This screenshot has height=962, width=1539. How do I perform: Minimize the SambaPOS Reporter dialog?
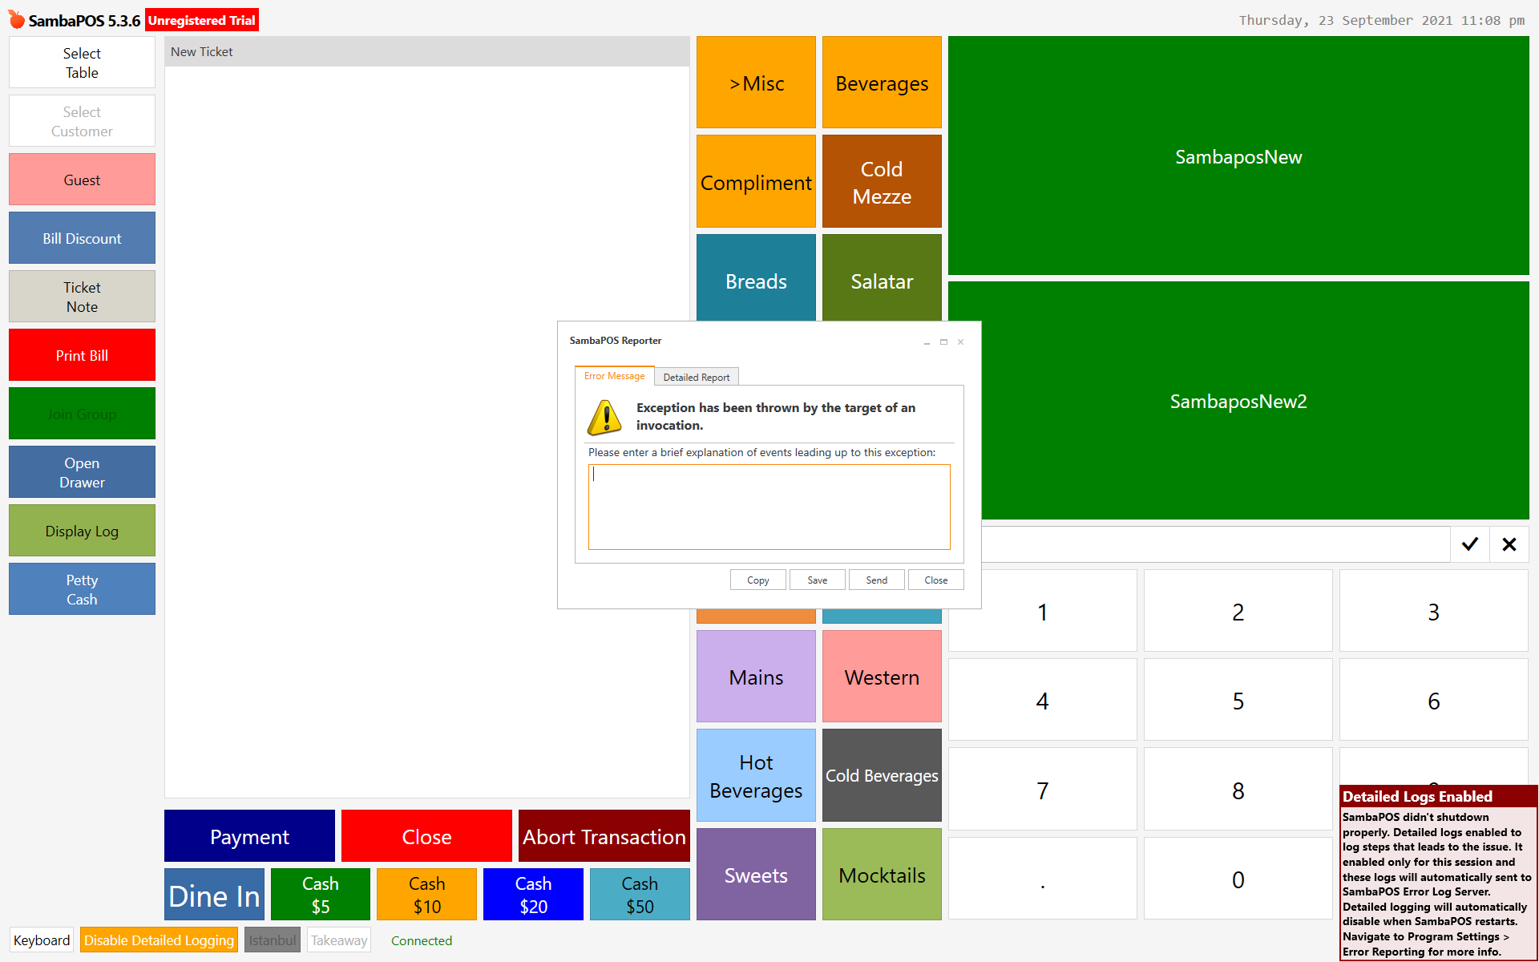click(x=927, y=342)
